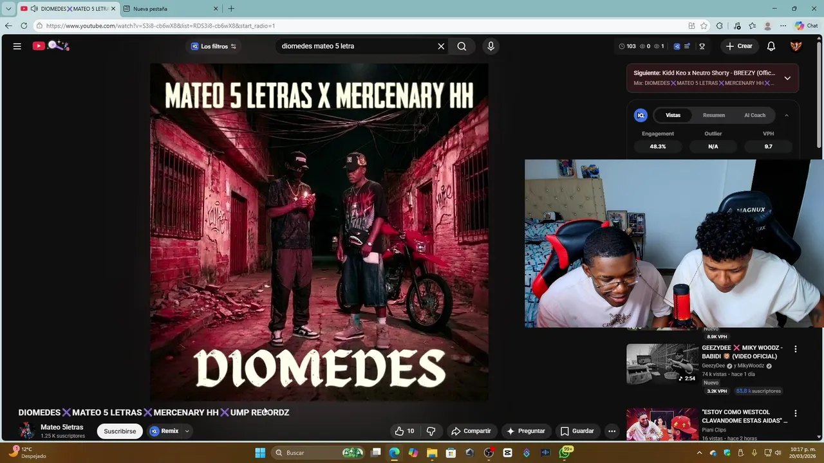Open the vidIQ list icon with blue dot
This screenshot has width=824, height=463.
click(687, 46)
